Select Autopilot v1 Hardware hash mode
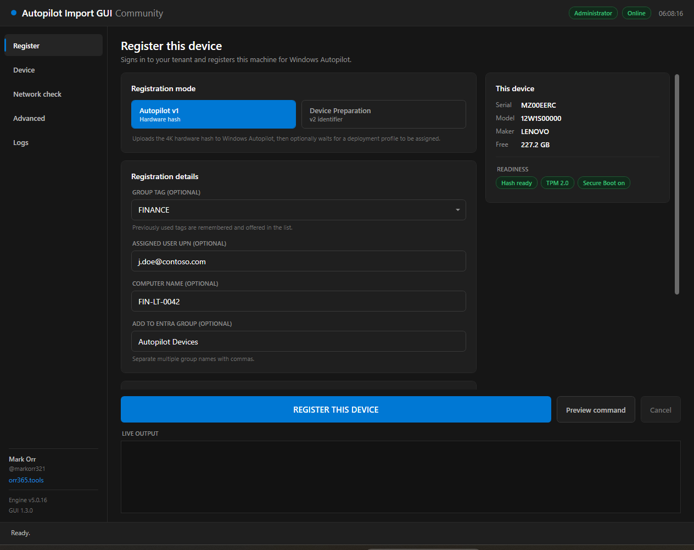694x550 pixels. (214, 114)
